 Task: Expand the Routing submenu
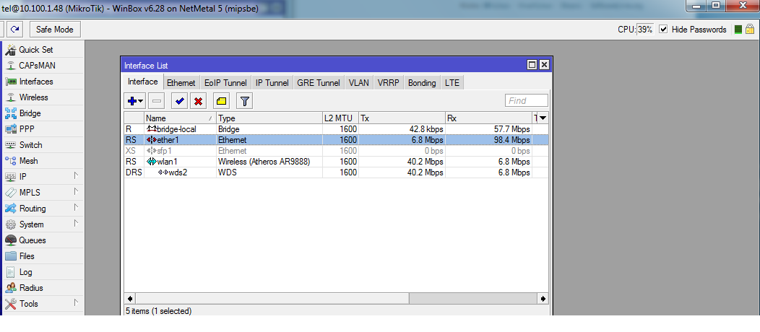pyautogui.click(x=76, y=209)
